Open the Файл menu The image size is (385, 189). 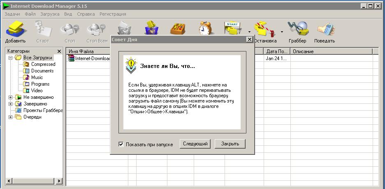[x=30, y=14]
